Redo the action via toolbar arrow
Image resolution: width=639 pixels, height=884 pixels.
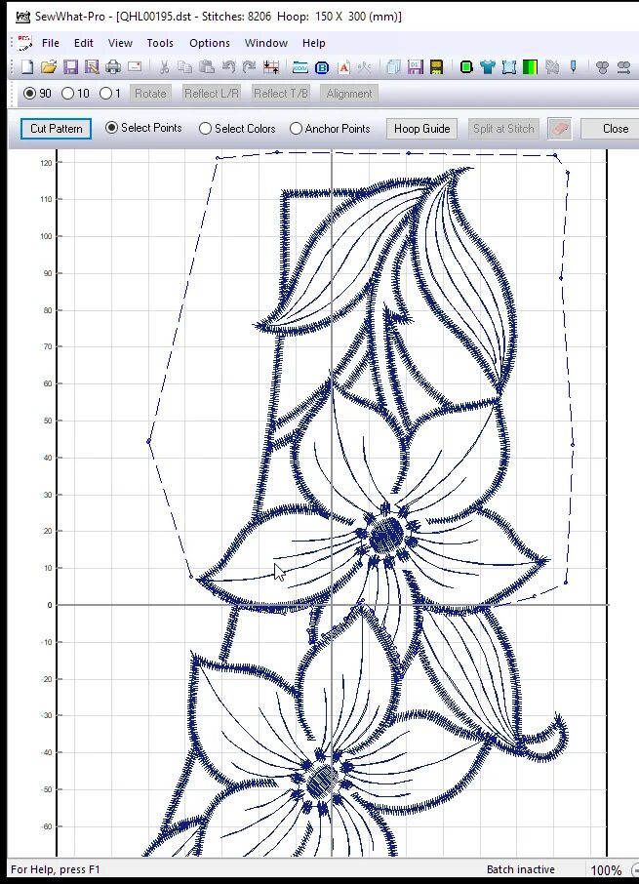249,67
